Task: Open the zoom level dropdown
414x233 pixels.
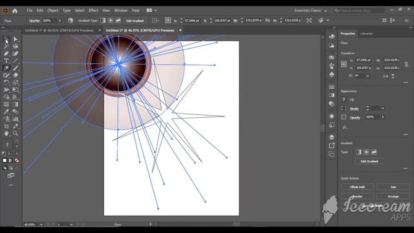Action: click(x=41, y=225)
